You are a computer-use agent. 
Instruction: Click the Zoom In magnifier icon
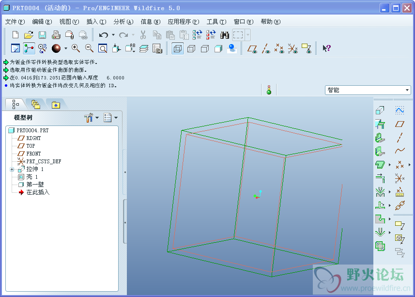tap(76, 48)
